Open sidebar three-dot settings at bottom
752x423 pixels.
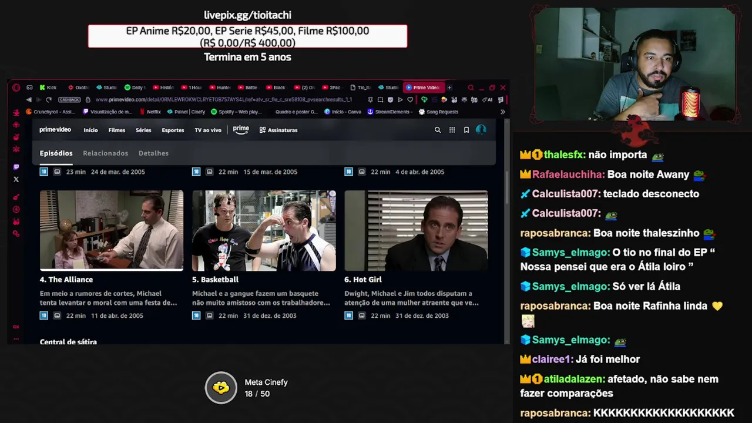coord(16,339)
